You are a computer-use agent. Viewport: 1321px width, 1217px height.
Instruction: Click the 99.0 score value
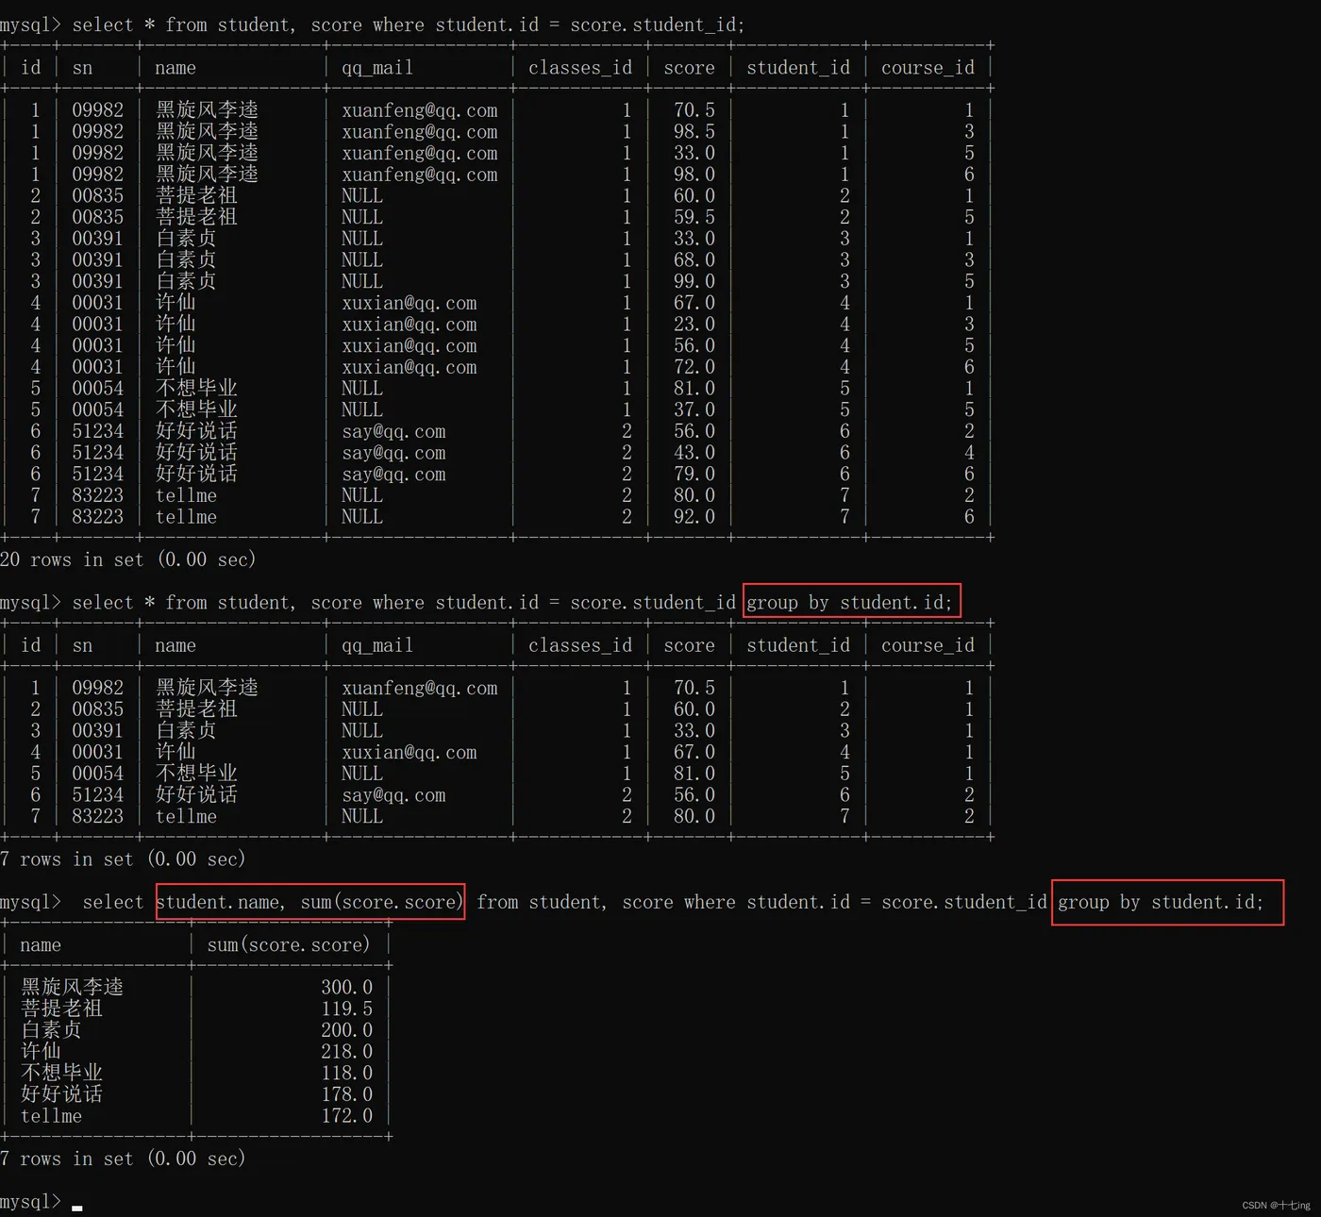click(694, 281)
